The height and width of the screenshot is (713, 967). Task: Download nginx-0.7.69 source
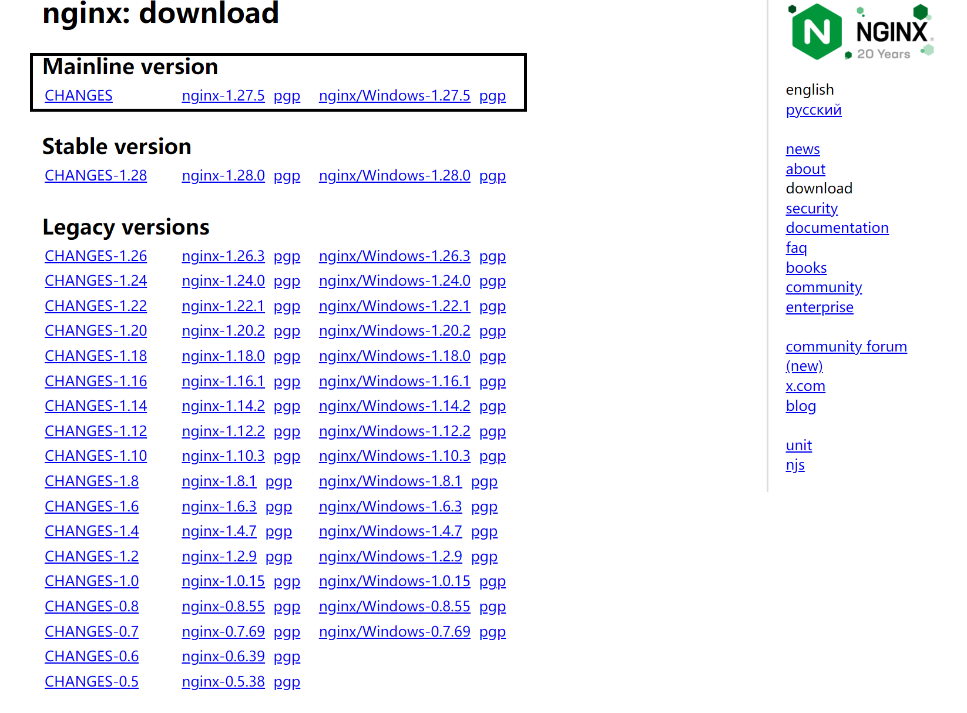pyautogui.click(x=223, y=632)
